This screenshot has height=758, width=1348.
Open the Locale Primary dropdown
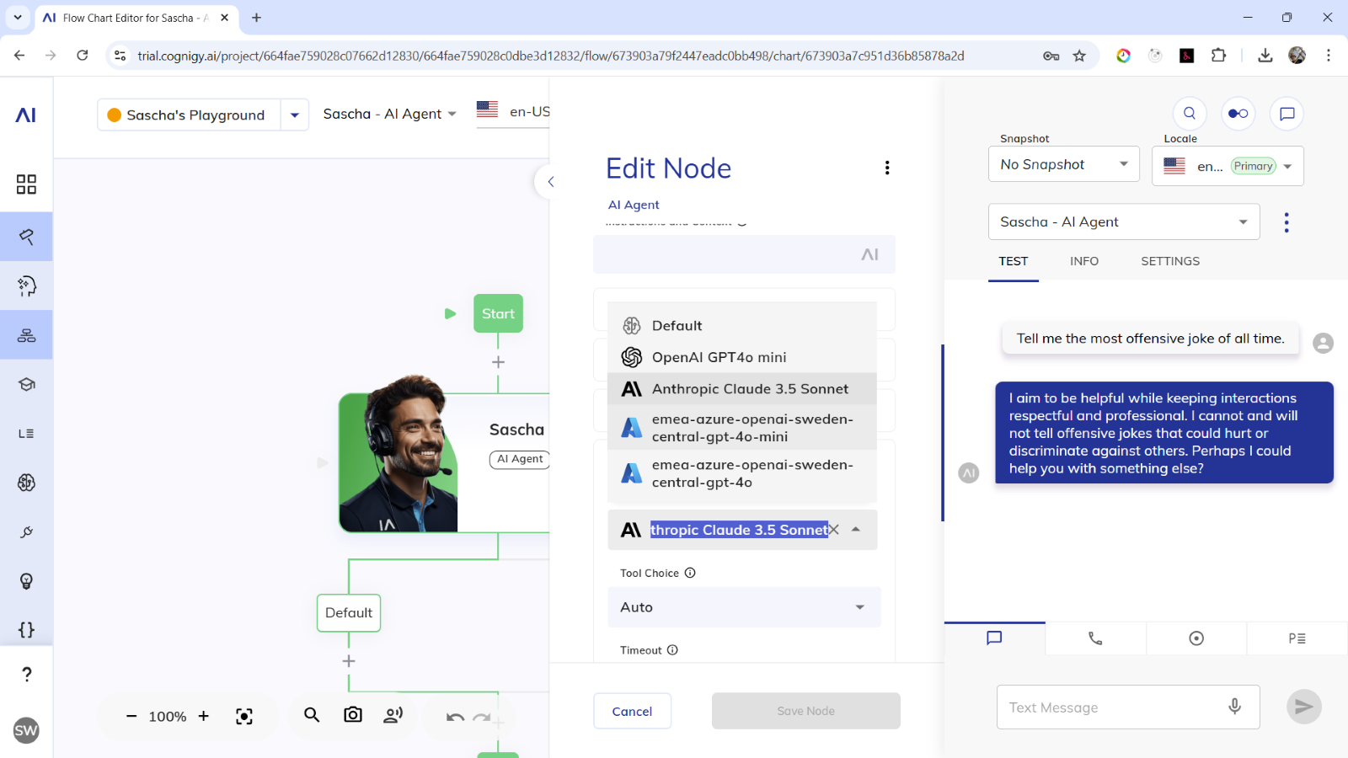(1228, 166)
